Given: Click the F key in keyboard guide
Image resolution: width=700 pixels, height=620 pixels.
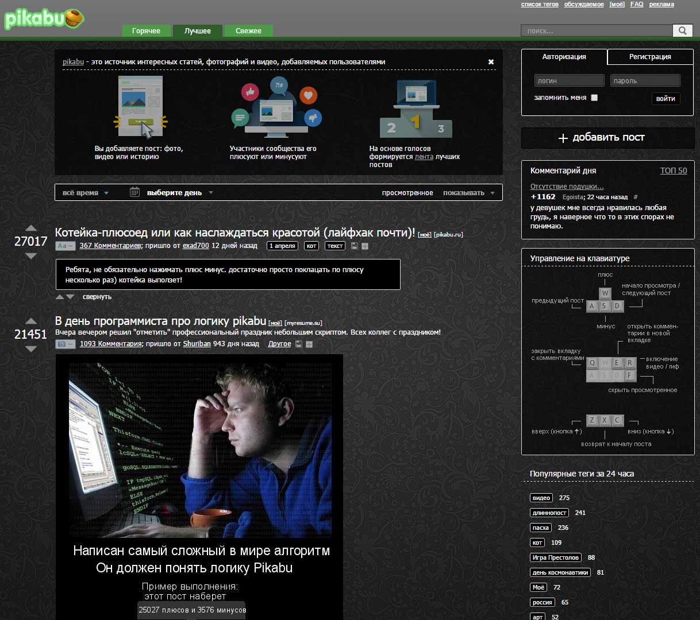Looking at the screenshot, I should pyautogui.click(x=630, y=375).
